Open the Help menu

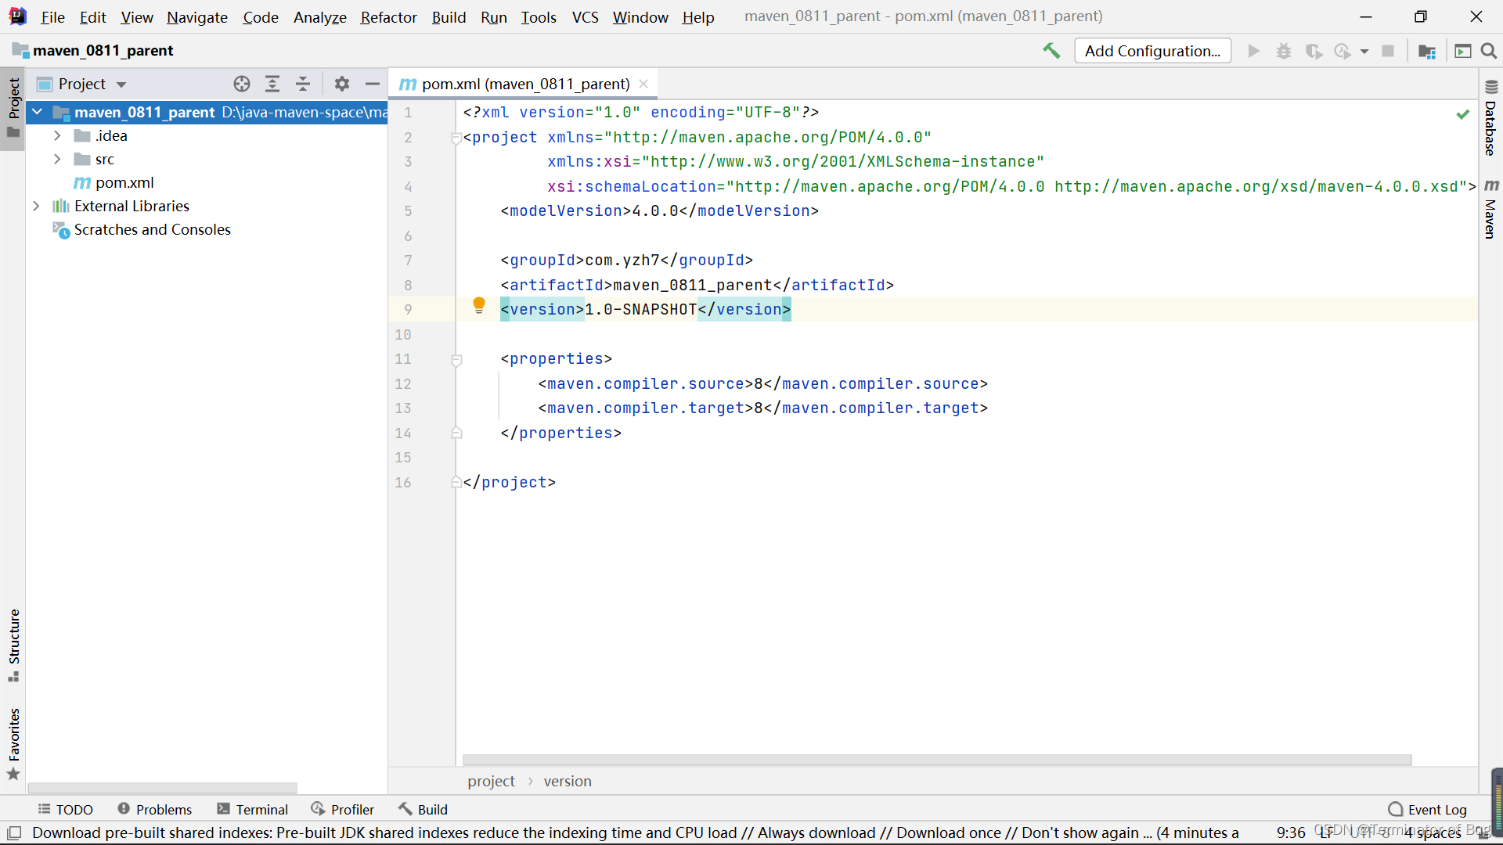pyautogui.click(x=697, y=16)
